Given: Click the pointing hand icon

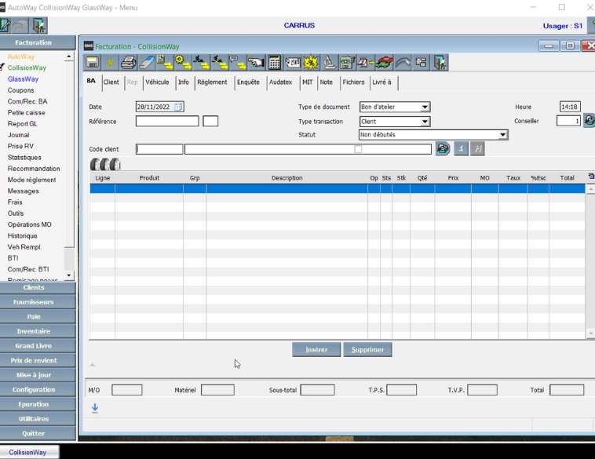Looking at the screenshot, I should pyautogui.click(x=256, y=62).
